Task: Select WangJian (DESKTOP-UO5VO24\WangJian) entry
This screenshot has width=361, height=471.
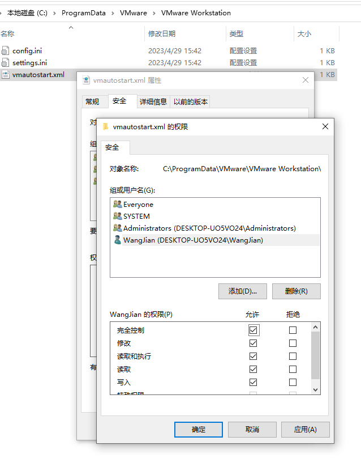Action: [x=193, y=240]
